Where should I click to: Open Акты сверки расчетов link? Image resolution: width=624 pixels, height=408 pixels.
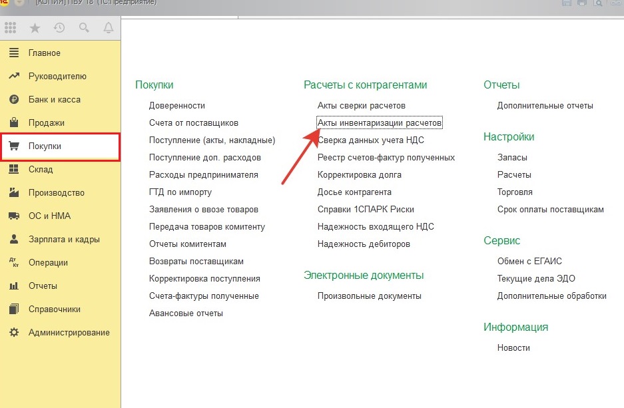point(361,106)
